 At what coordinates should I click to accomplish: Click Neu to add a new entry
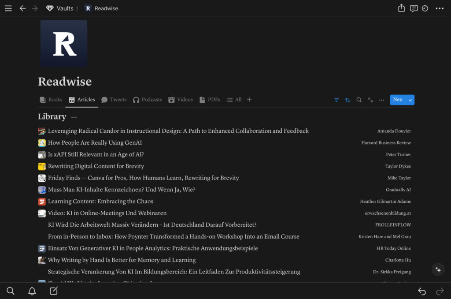coord(398,100)
